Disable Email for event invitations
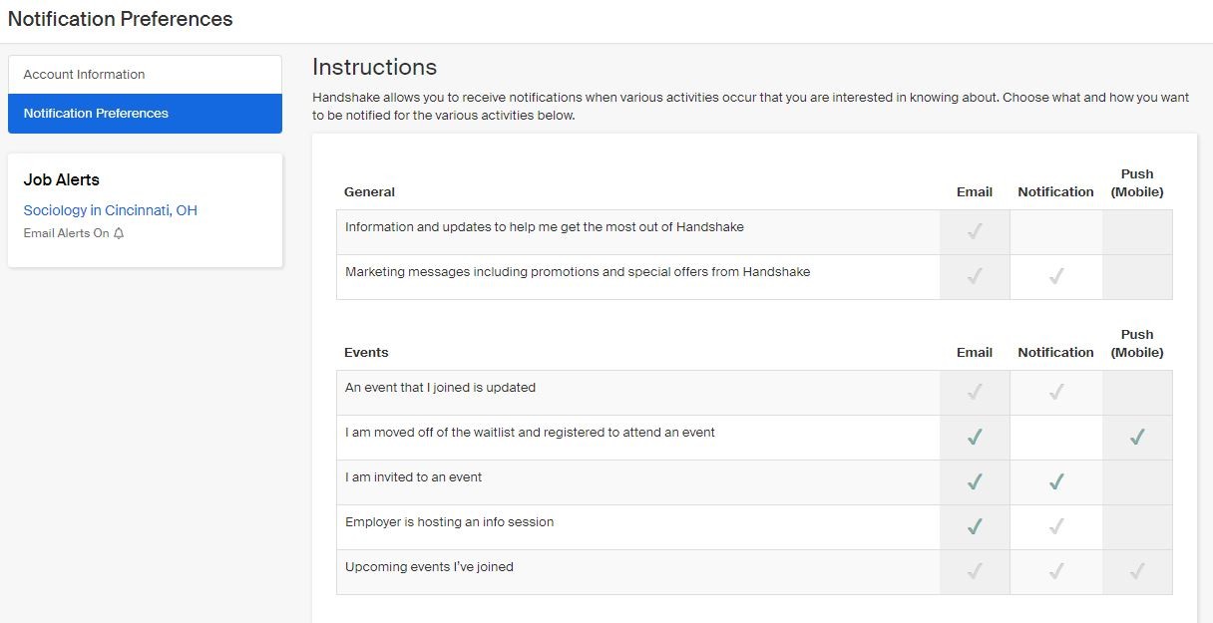Screen dimensions: 1213x623 [x=974, y=481]
